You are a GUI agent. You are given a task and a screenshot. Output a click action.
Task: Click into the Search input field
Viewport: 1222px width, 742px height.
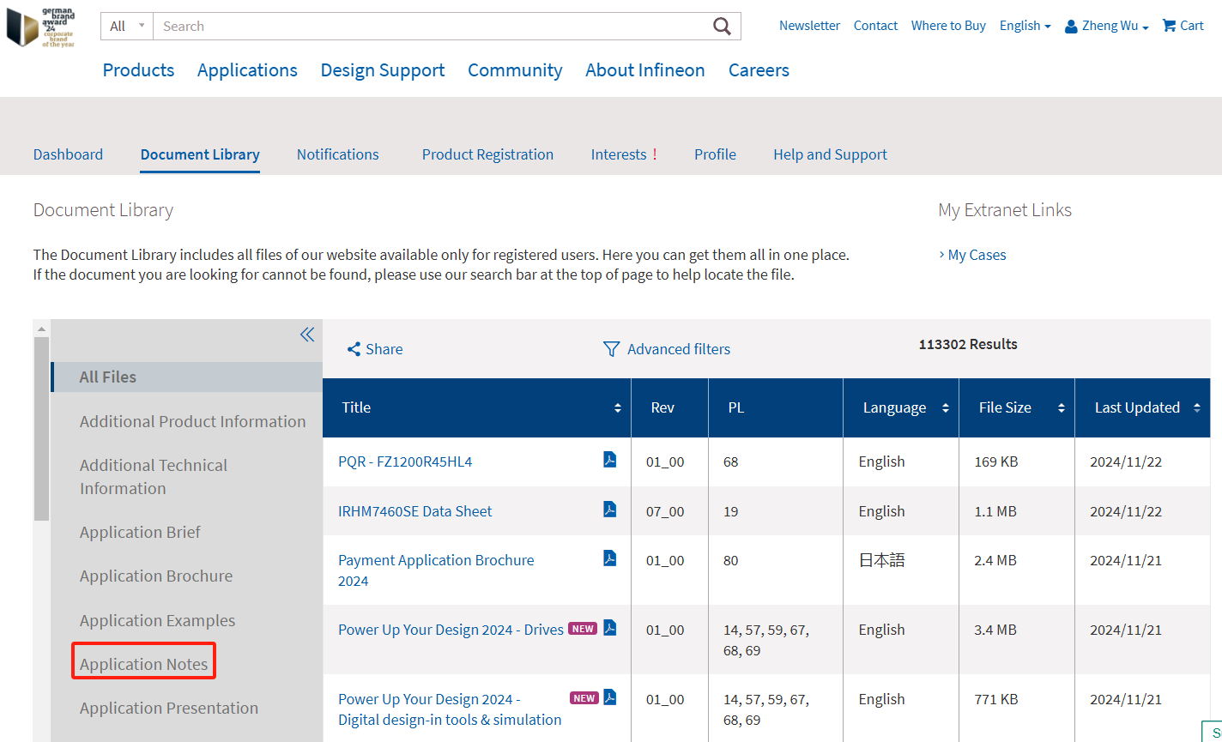(429, 27)
